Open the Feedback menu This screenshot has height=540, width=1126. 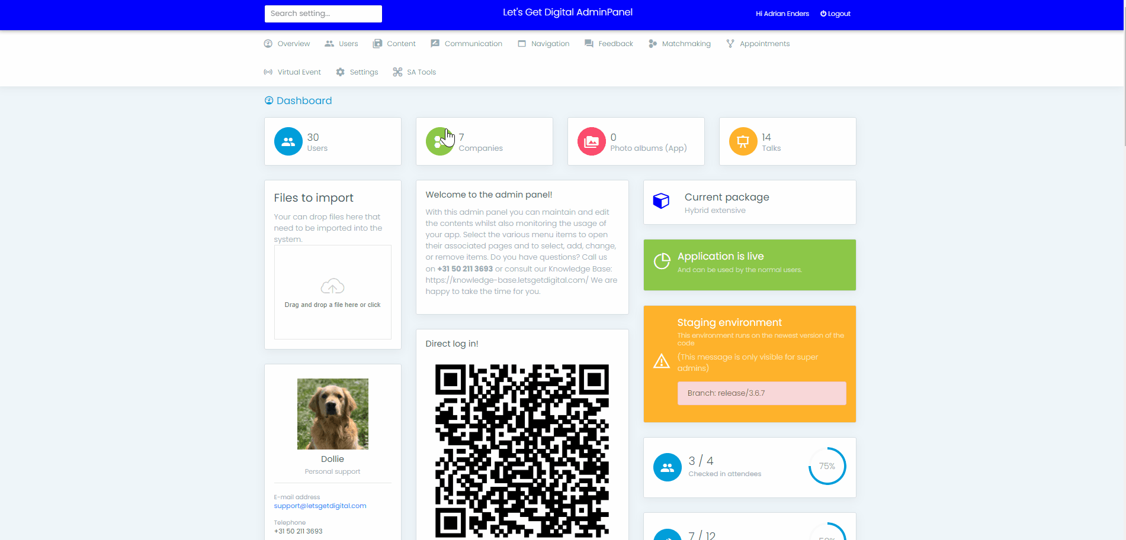(609, 44)
